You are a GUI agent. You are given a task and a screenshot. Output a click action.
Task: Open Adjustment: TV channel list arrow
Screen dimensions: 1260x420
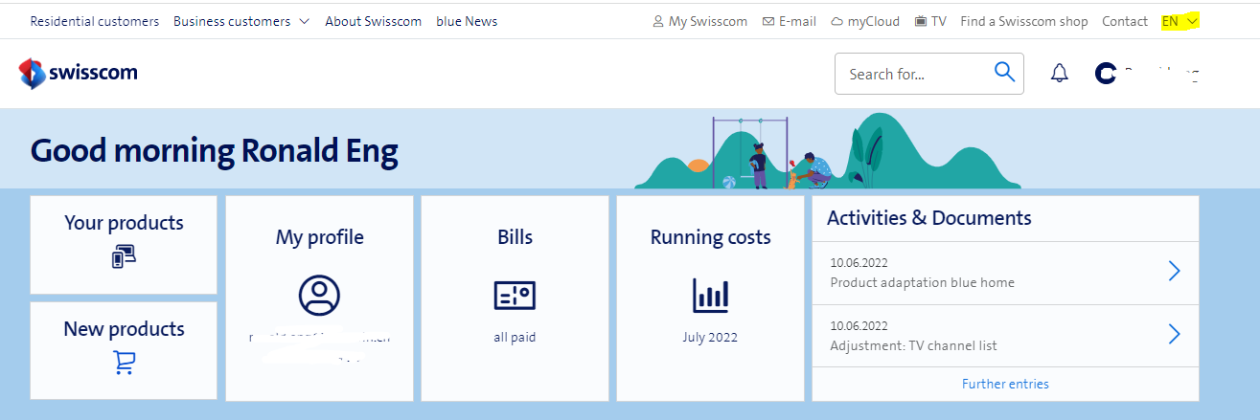(1174, 334)
